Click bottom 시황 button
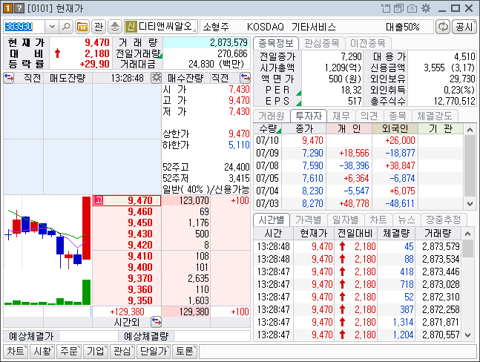The image size is (480, 362). (x=42, y=352)
